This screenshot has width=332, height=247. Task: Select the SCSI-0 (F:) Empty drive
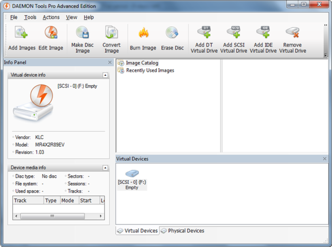point(132,180)
